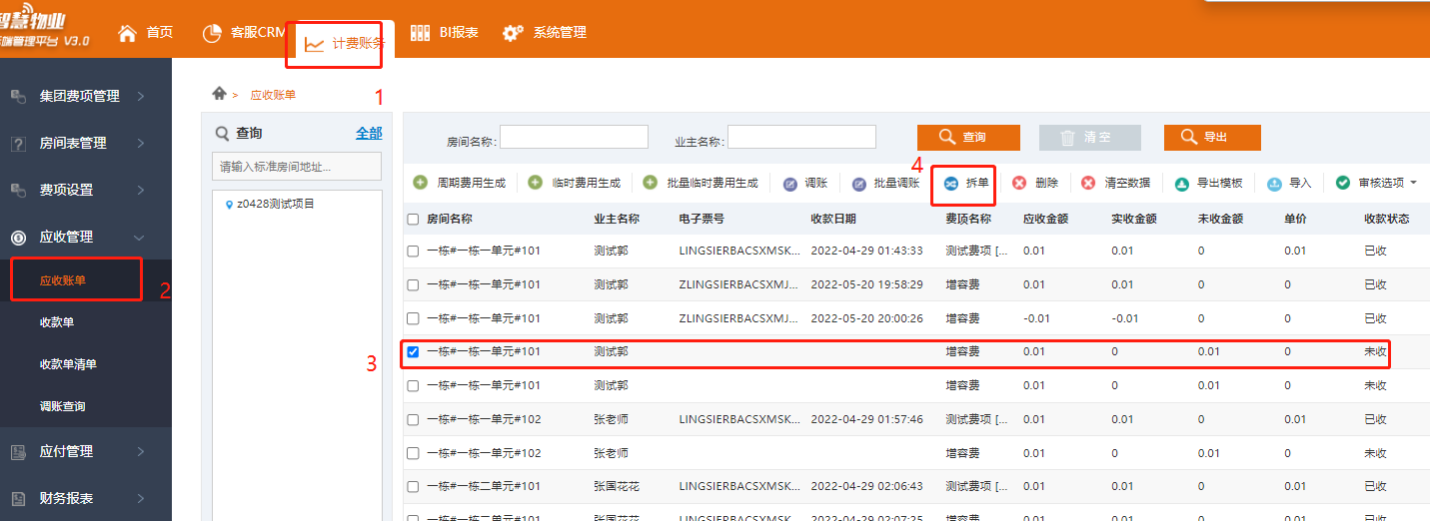The width and height of the screenshot is (1430, 521).
Task: Click the red X icon for 删除
Action: [x=1019, y=183]
